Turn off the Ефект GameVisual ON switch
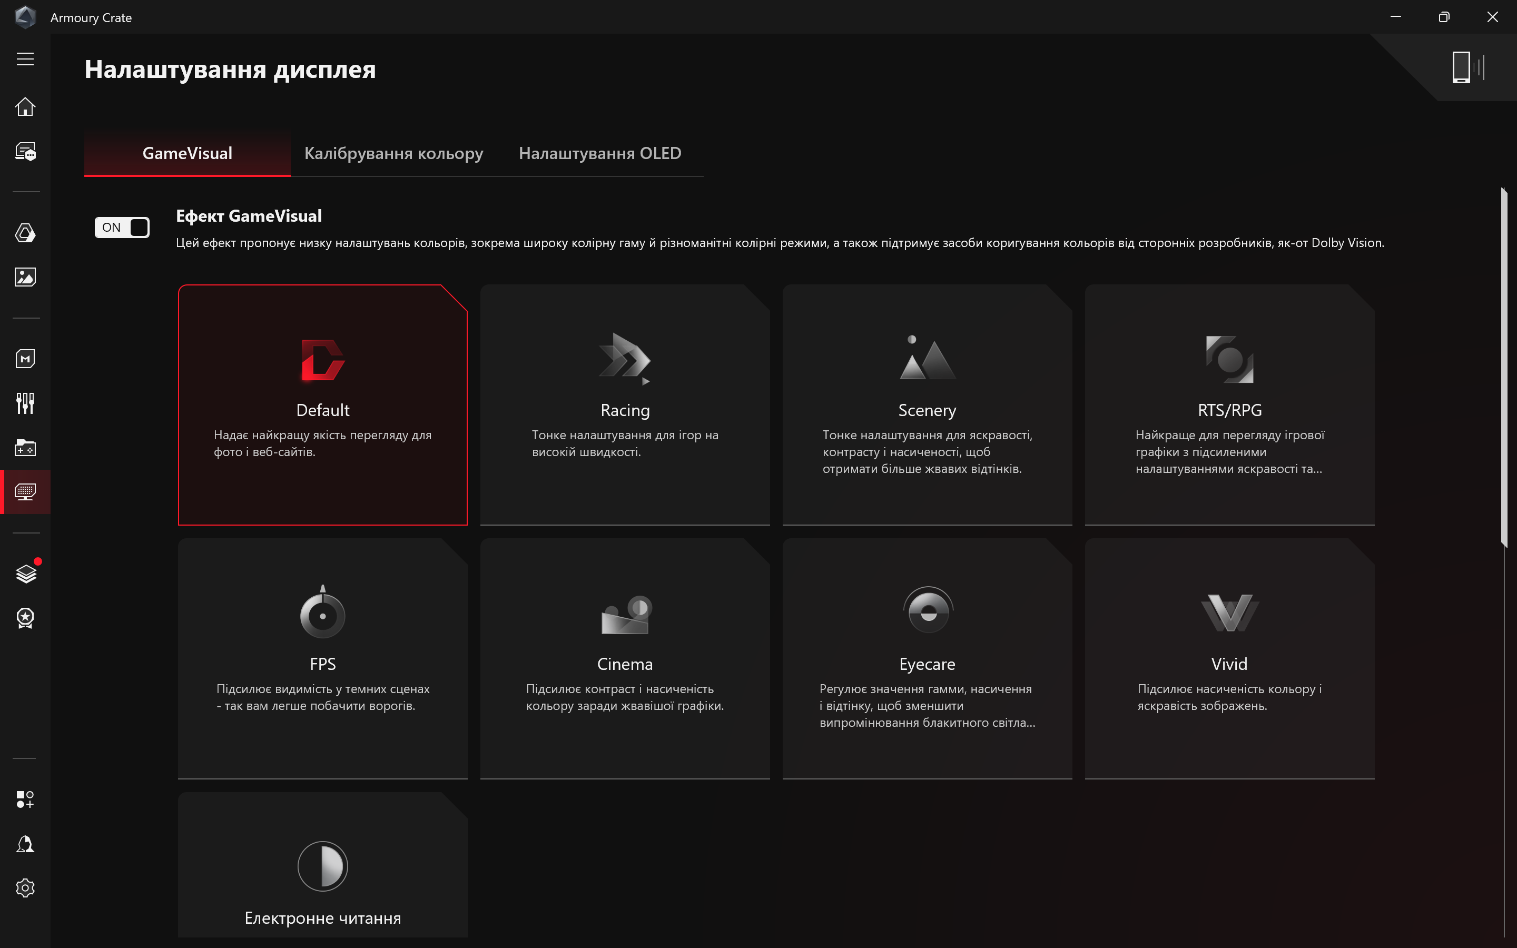Image resolution: width=1517 pixels, height=948 pixels. coord(122,227)
